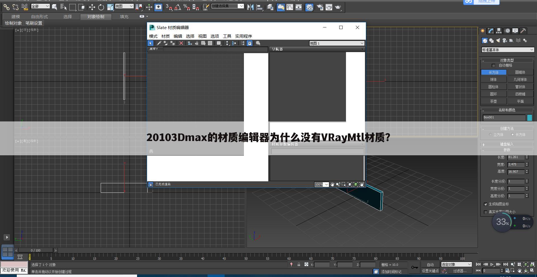Click the 球体 primitive button
537x277 pixels.
point(494,79)
